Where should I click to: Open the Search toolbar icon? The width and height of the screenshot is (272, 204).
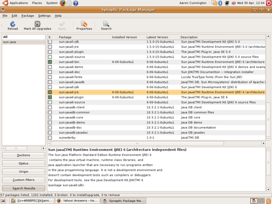coord(106,24)
